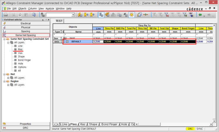This screenshot has width=219, height=132.
Task: Click the orange-green connector toolbar icon
Action: 146,14
